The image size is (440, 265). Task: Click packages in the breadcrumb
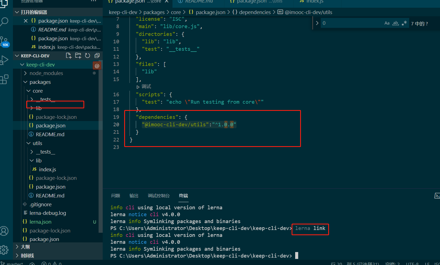[x=154, y=12]
